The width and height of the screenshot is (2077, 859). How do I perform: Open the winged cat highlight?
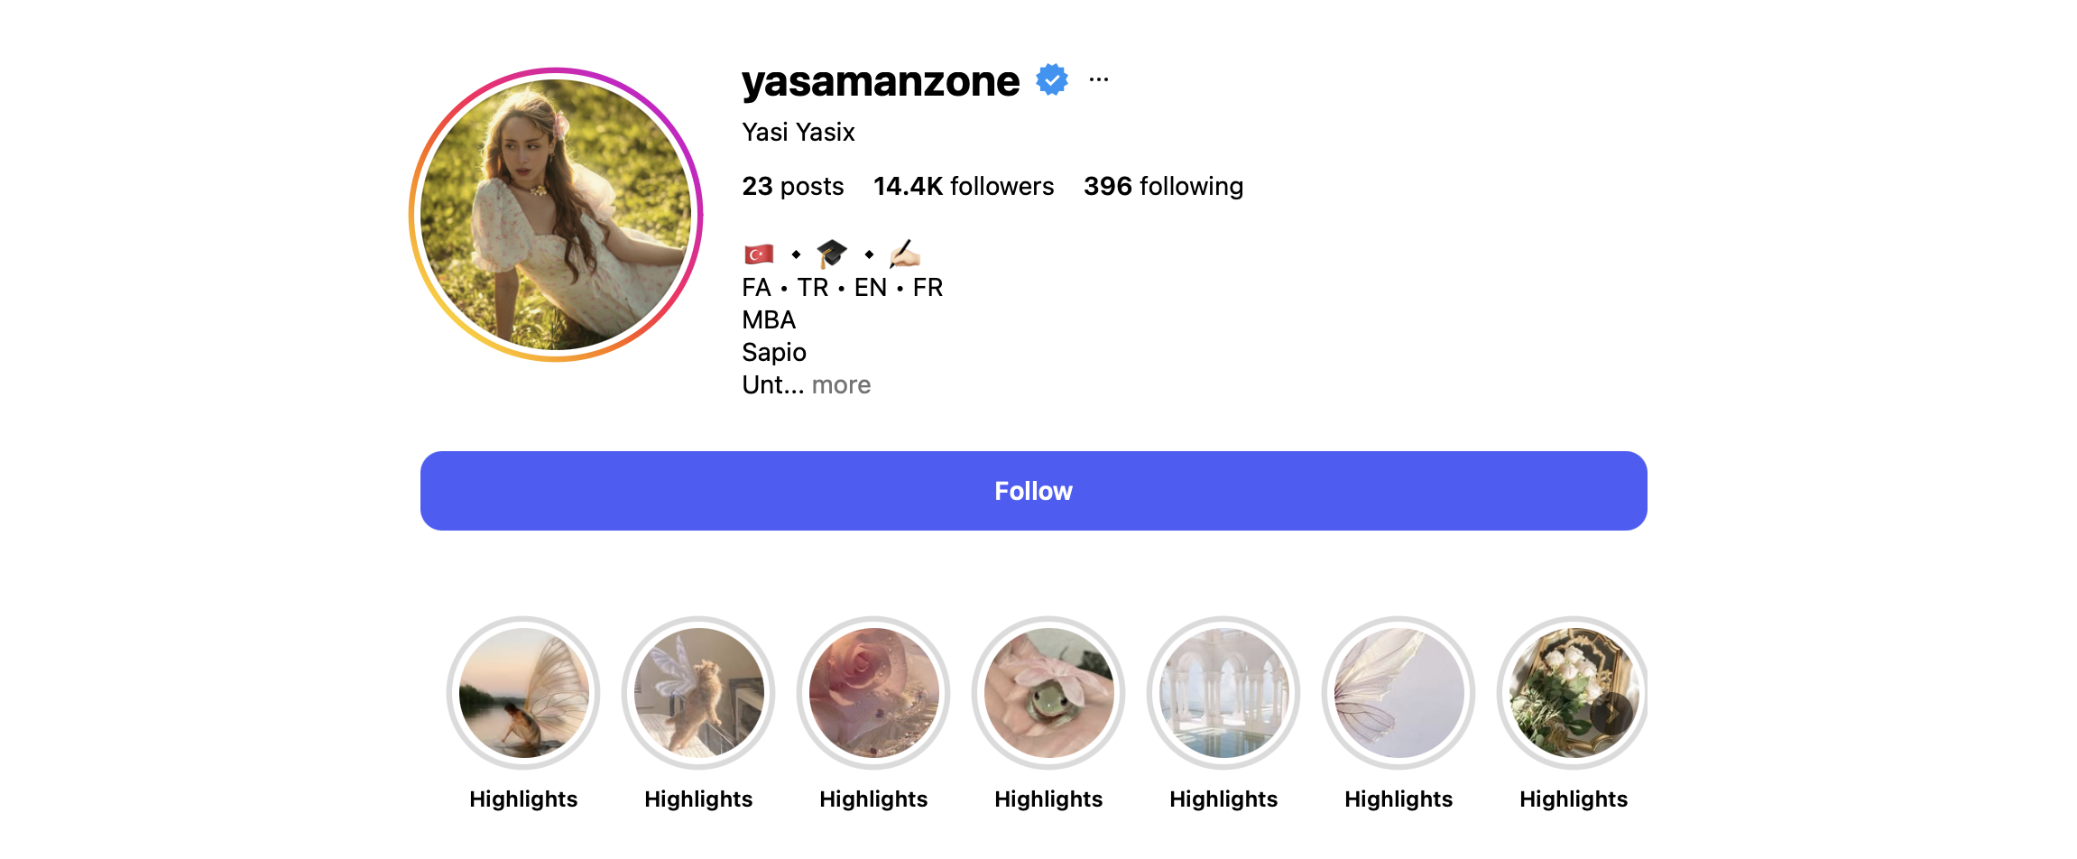pyautogui.click(x=698, y=693)
